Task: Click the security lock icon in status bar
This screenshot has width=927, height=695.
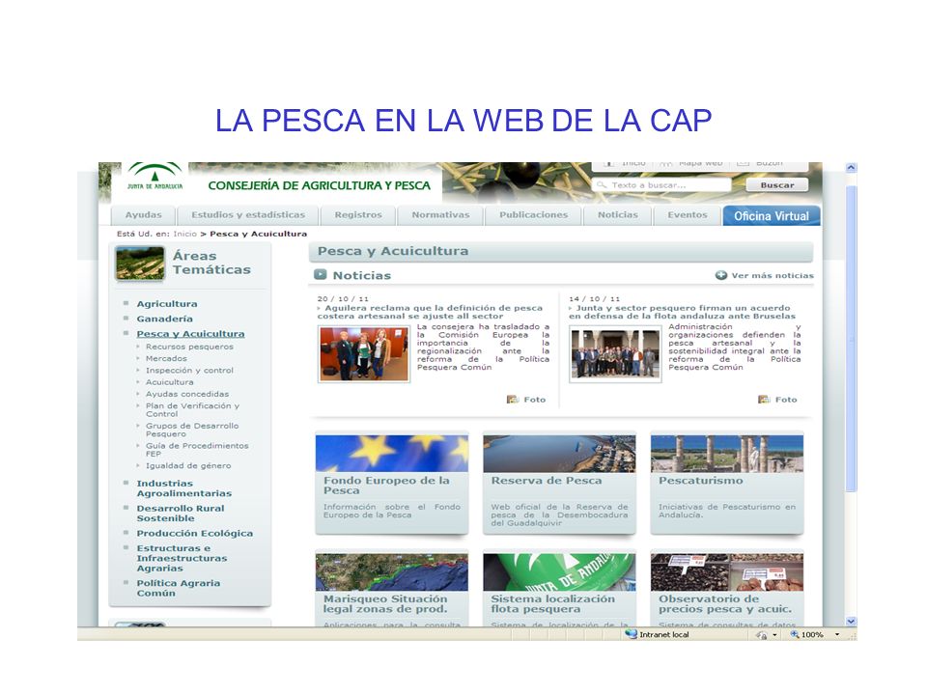Action: 762,635
